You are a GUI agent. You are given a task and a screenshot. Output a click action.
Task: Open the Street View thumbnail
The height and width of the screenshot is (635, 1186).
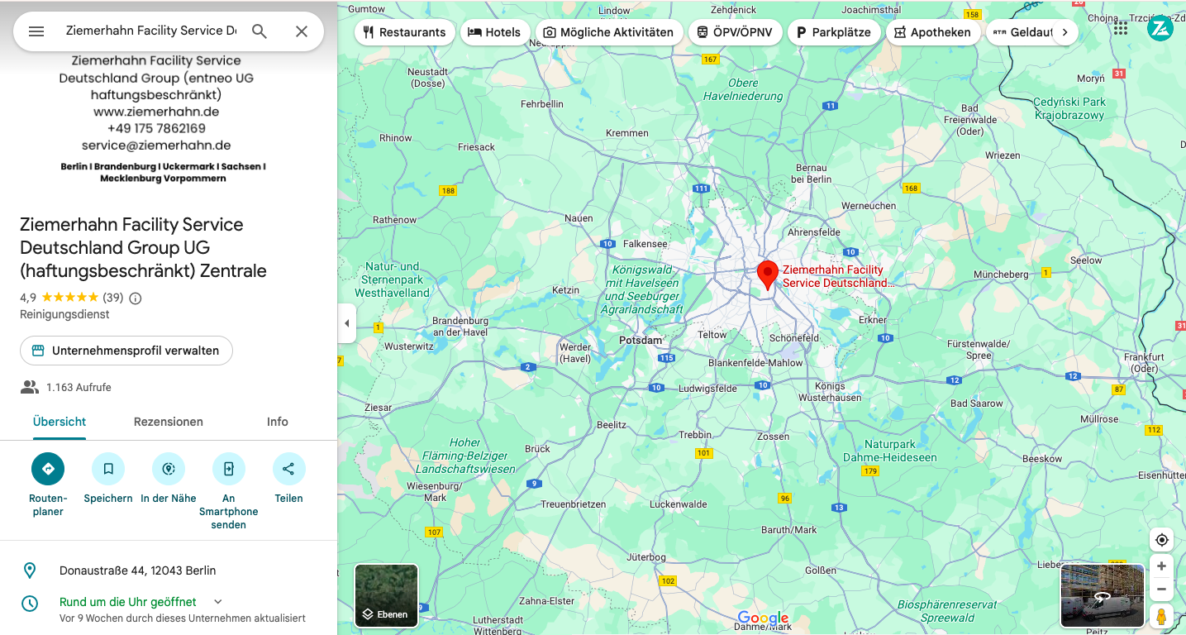[1102, 595]
